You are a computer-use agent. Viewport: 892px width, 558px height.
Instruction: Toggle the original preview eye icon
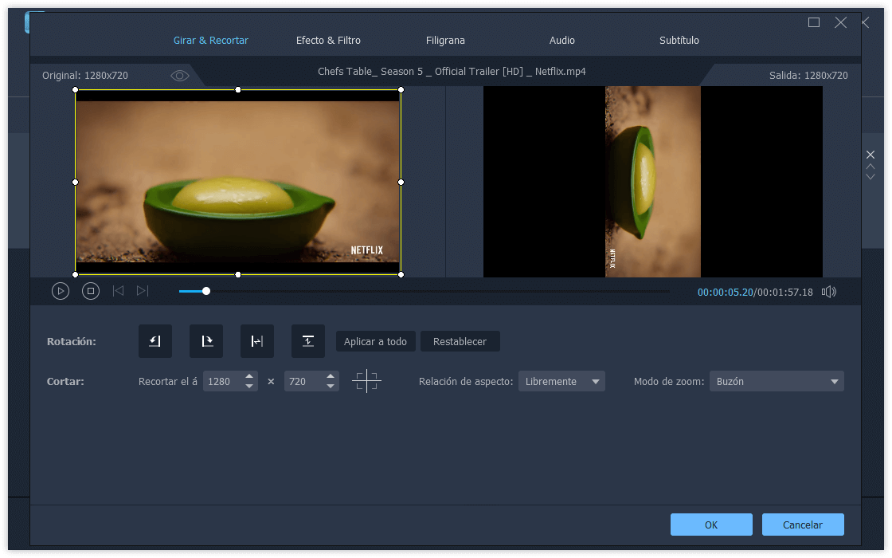pyautogui.click(x=180, y=76)
